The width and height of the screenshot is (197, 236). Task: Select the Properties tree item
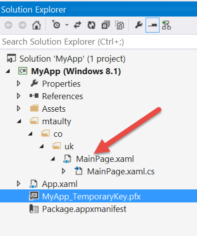[x=61, y=84]
